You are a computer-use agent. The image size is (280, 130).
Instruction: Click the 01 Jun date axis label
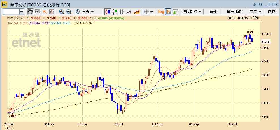(82, 124)
